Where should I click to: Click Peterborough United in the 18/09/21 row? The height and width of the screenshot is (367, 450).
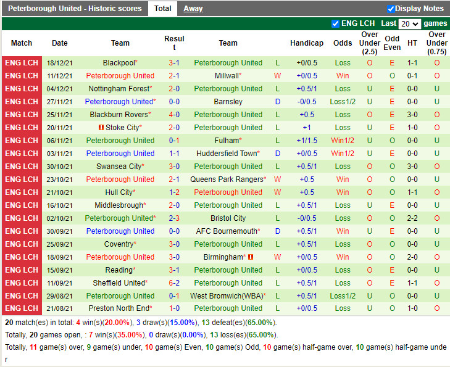[120, 257]
